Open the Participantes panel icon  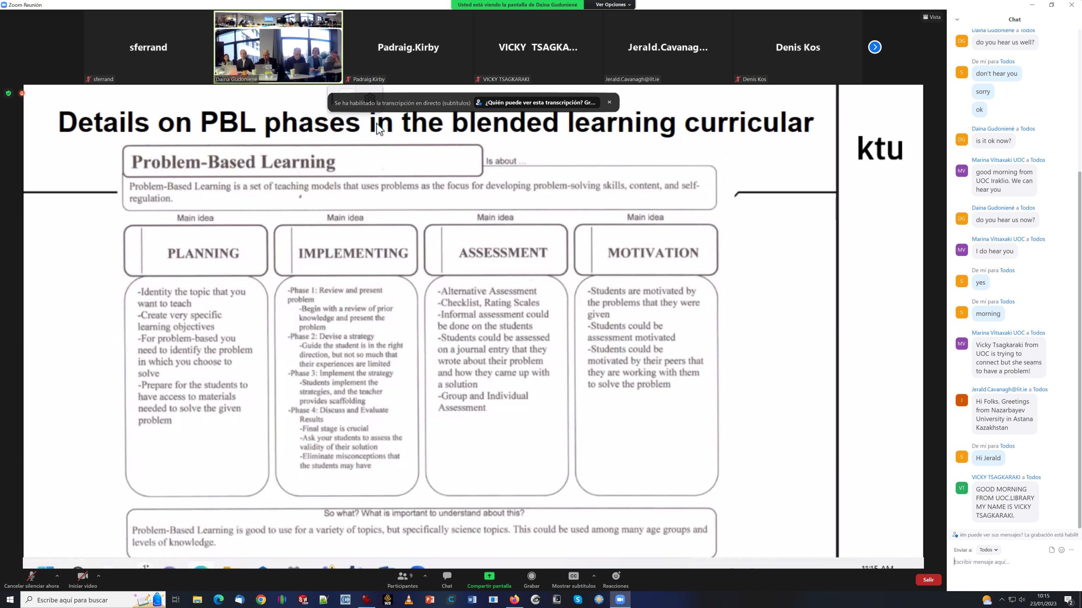click(x=402, y=576)
